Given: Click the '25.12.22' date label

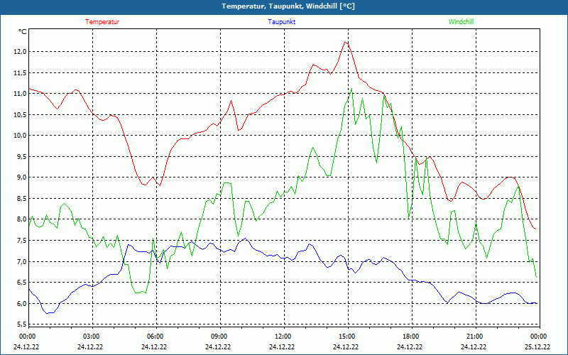Looking at the screenshot, I should (x=537, y=346).
